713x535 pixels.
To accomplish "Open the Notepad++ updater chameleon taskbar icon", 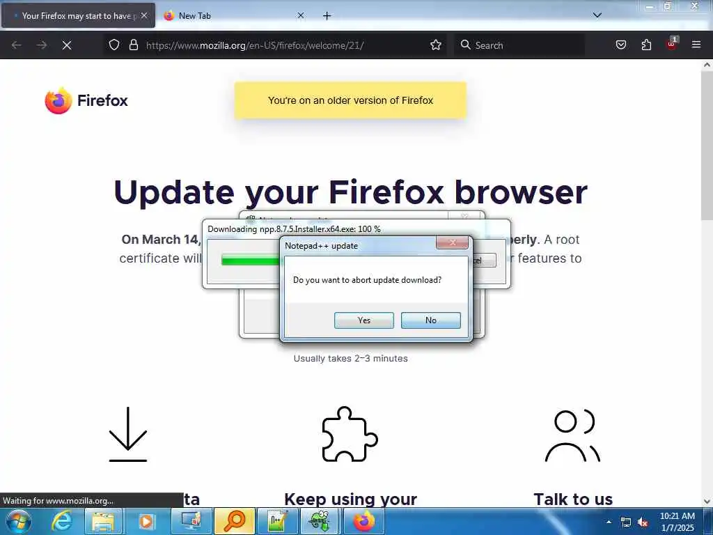I will click(x=320, y=521).
